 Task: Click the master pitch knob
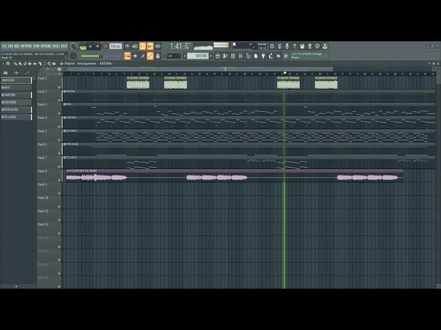(x=74, y=56)
